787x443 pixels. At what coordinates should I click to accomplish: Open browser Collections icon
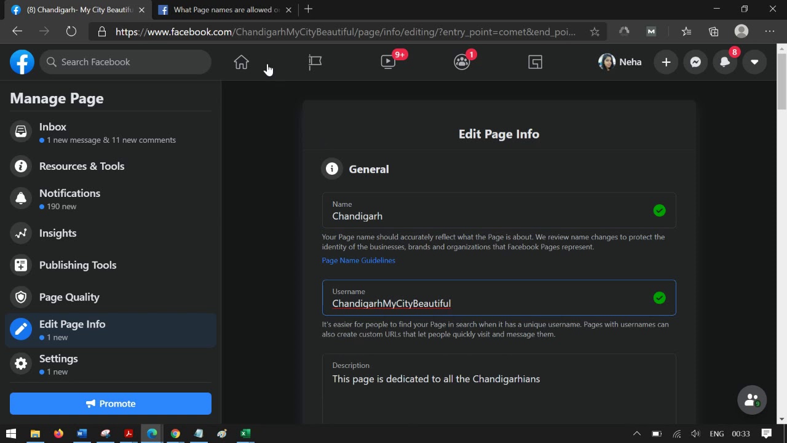(x=713, y=31)
